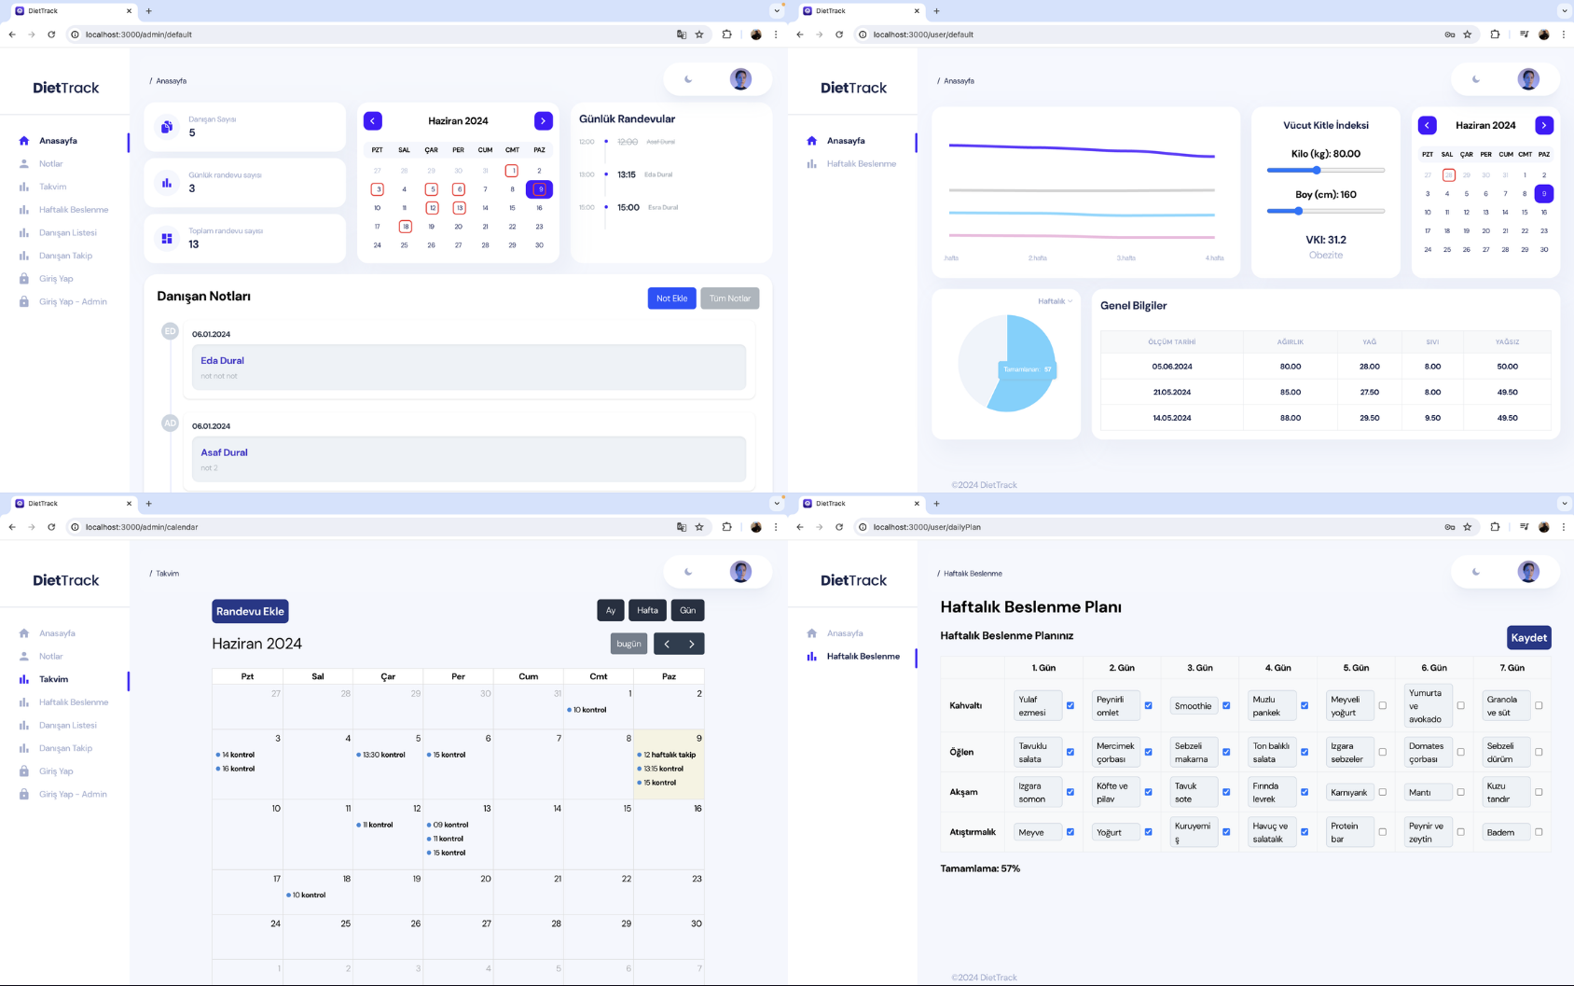
Task: Click the Toplam randevu sayısı grid icon
Action: [167, 239]
